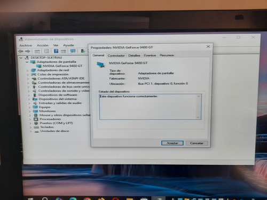Screen dimensions: 267x200
Task: Click the Adaptadores de pantalla category icon
Action: coord(33,62)
